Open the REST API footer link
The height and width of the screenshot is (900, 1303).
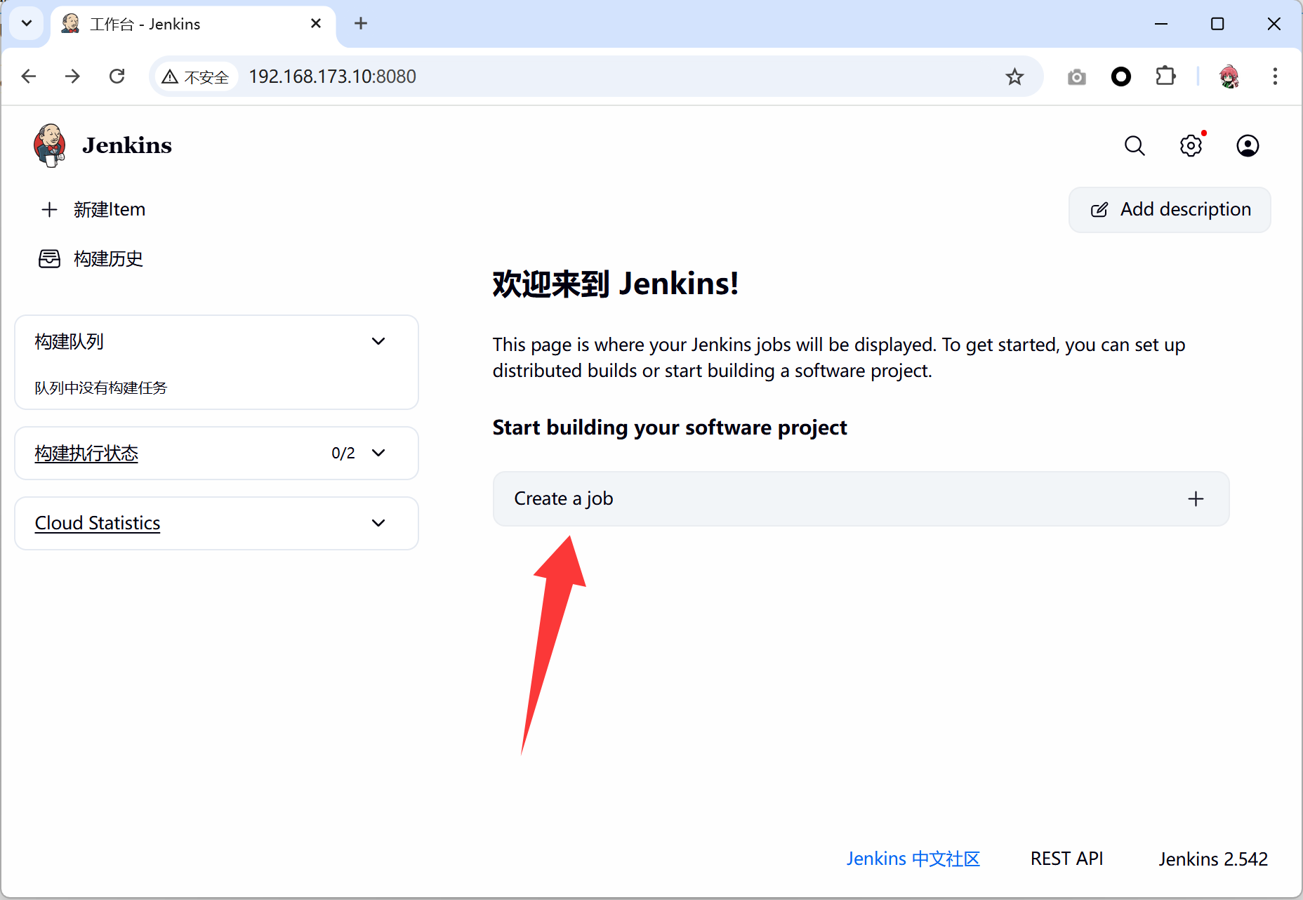1066,859
